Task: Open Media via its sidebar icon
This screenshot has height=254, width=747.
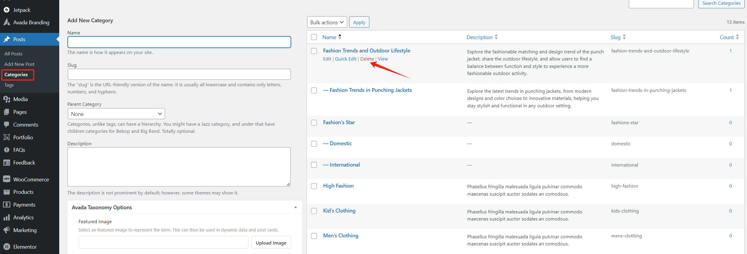Action: [x=7, y=99]
